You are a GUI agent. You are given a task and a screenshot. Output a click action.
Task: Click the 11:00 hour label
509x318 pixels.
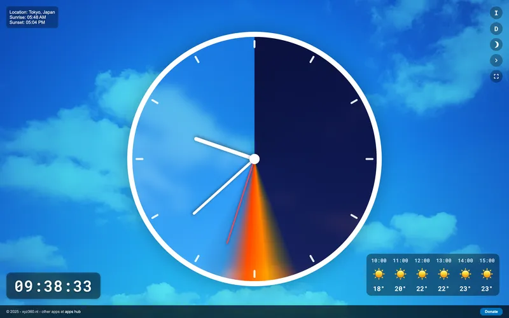click(x=400, y=261)
